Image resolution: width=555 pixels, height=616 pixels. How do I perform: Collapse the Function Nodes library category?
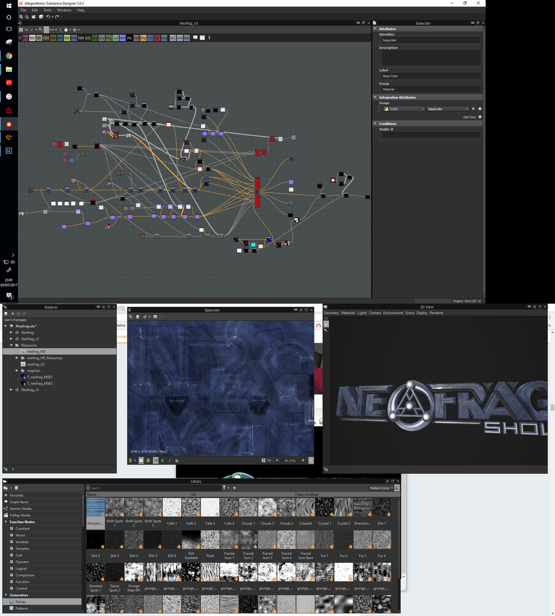[6, 522]
